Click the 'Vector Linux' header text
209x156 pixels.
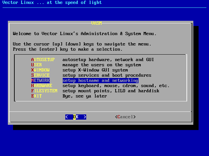pyautogui.click(x=52, y=3)
